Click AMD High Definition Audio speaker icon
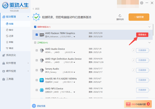Screen dimensions: 155x109 42,60
